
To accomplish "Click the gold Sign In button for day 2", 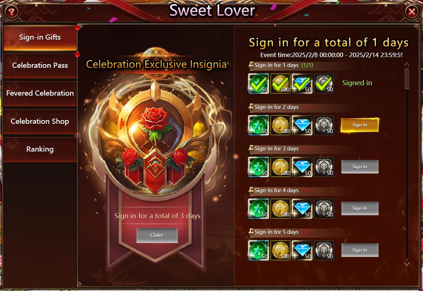I will click(x=360, y=125).
